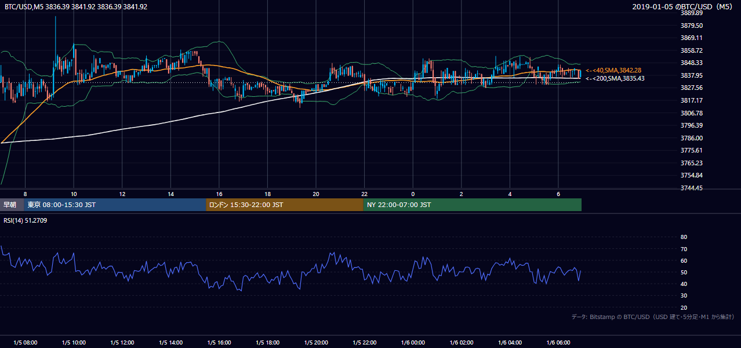The height and width of the screenshot is (348, 741).
Task: Click hour tick 0 under price chart
Action: (413, 193)
